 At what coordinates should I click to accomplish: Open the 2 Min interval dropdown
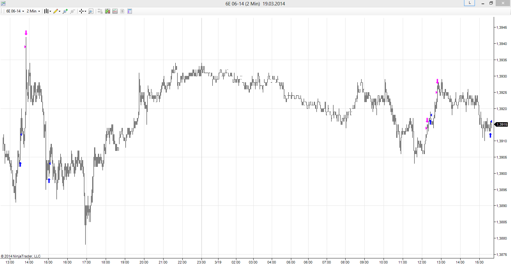coord(33,11)
